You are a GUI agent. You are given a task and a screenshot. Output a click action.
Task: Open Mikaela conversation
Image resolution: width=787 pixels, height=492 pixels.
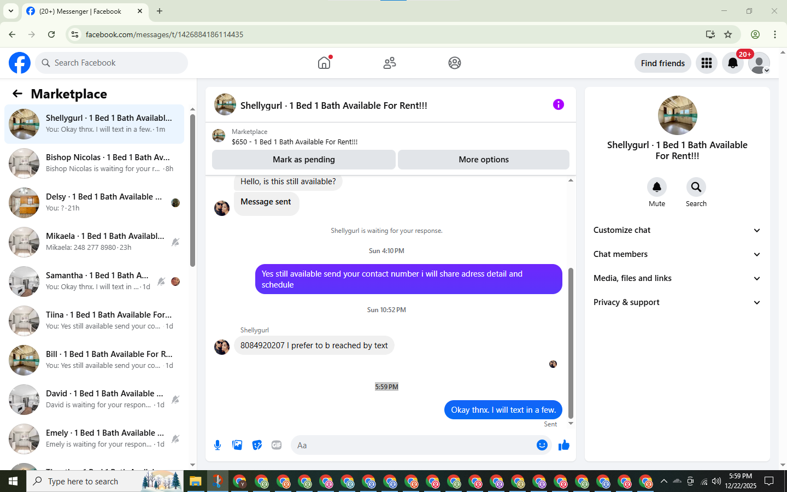94,242
